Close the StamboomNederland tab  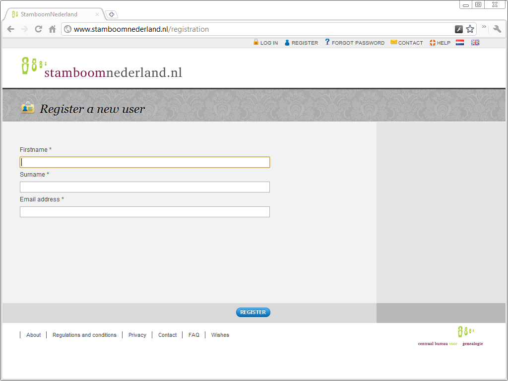[x=97, y=14]
